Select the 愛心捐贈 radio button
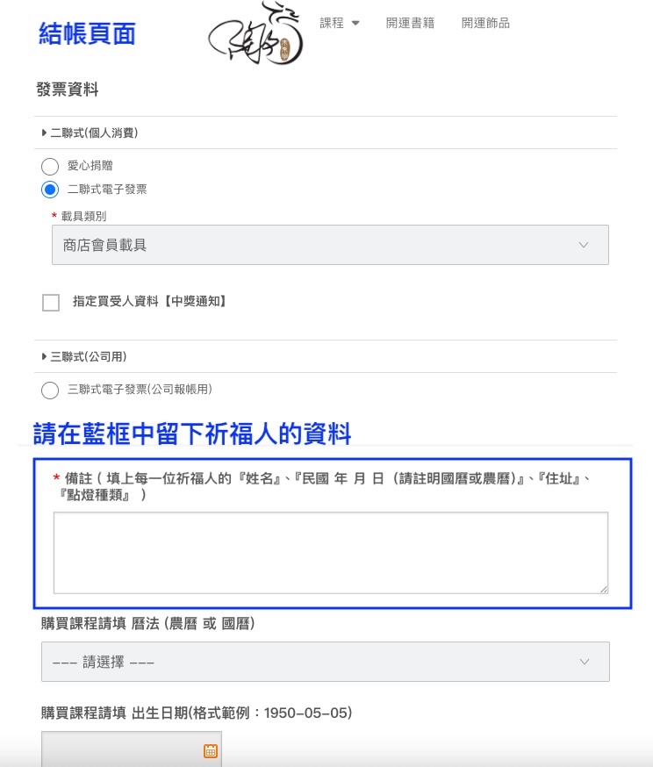This screenshot has height=767, width=653. pos(50,166)
